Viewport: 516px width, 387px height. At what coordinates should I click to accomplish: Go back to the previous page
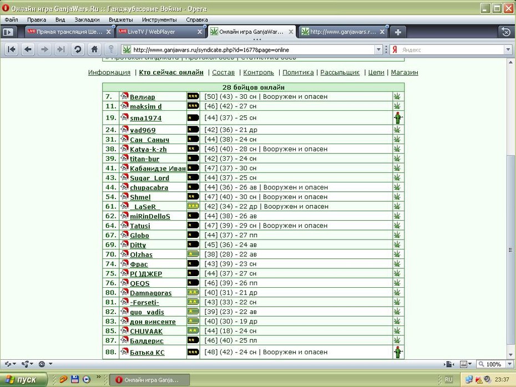28,50
